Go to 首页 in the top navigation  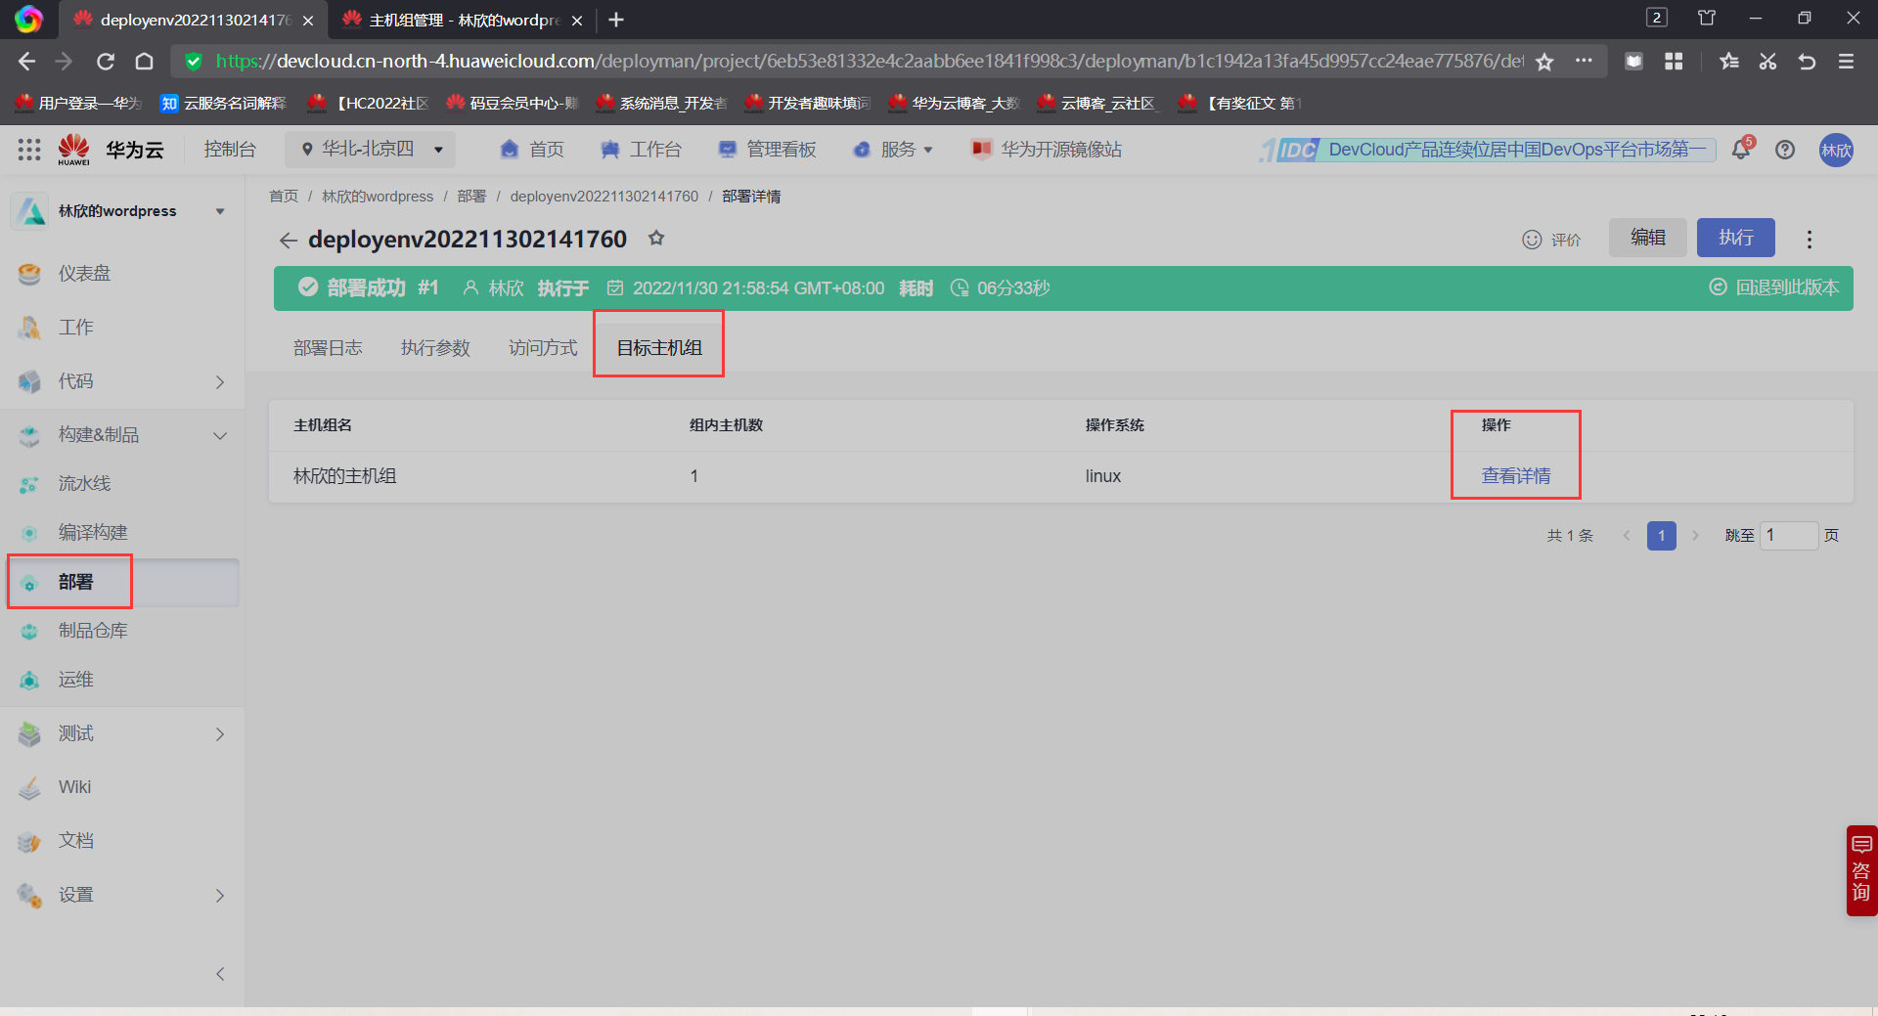coord(532,150)
